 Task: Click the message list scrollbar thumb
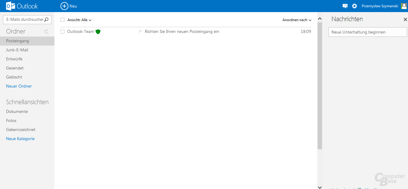(x=320, y=85)
